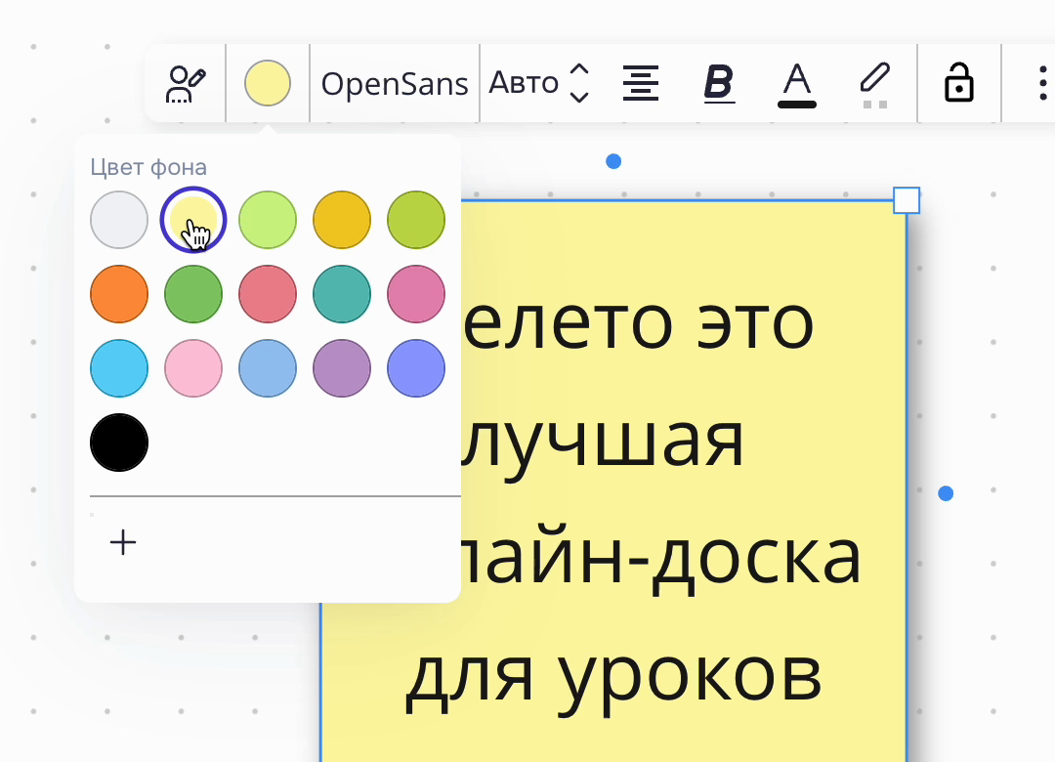Viewport: 1055px width, 762px height.
Task: Choose the orange swatch
Action: point(119,294)
